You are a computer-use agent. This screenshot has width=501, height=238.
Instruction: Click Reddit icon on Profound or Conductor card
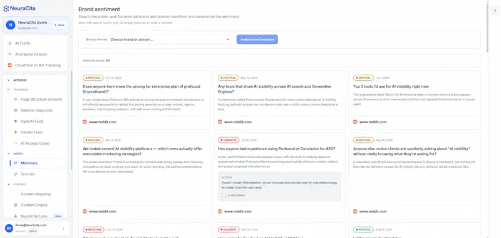point(220,211)
